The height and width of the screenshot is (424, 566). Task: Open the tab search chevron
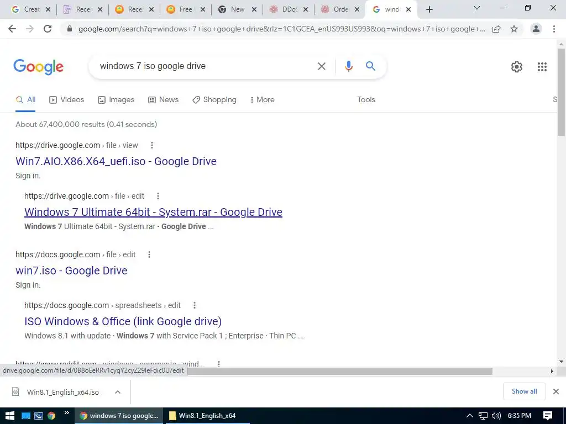click(477, 8)
